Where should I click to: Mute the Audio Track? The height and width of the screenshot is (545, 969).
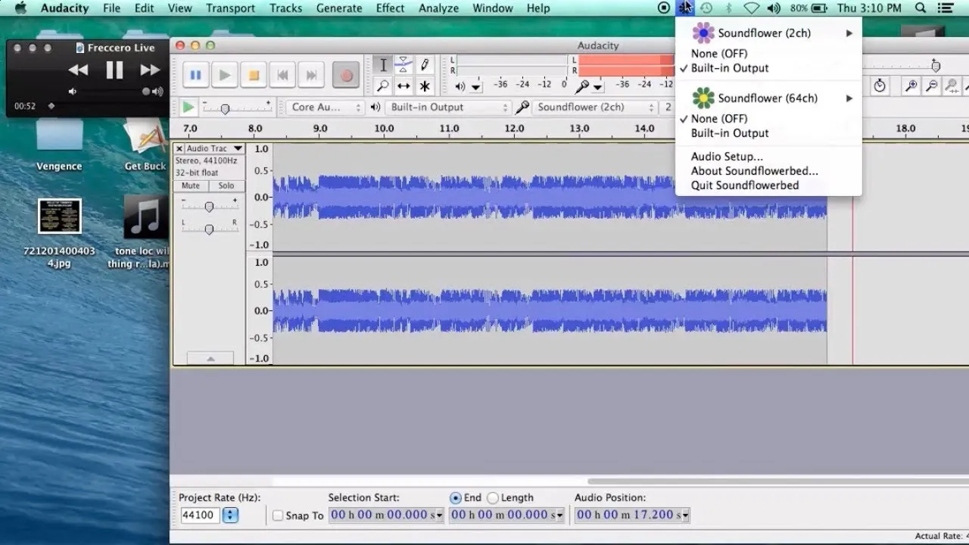pos(191,185)
